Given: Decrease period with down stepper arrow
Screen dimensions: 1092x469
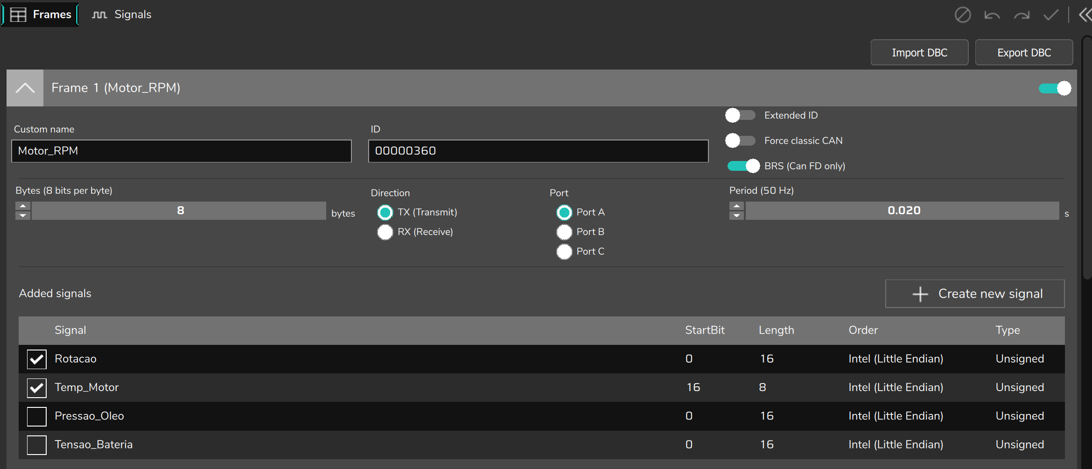Looking at the screenshot, I should tap(736, 215).
